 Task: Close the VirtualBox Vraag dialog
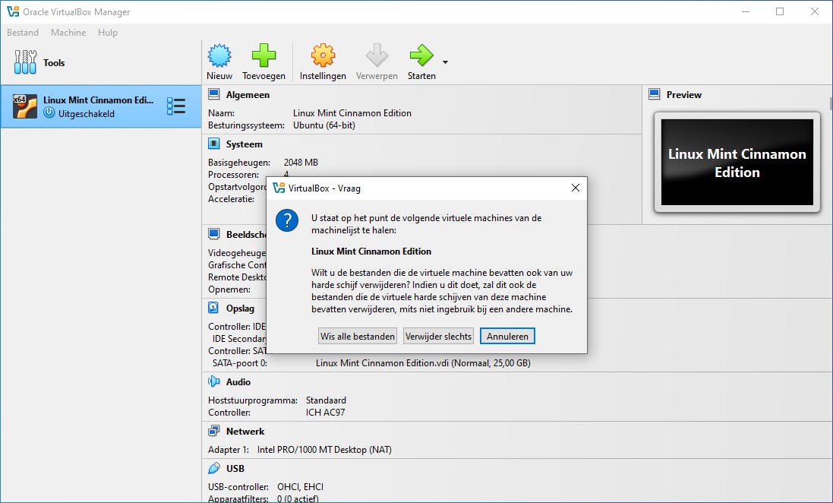(576, 188)
